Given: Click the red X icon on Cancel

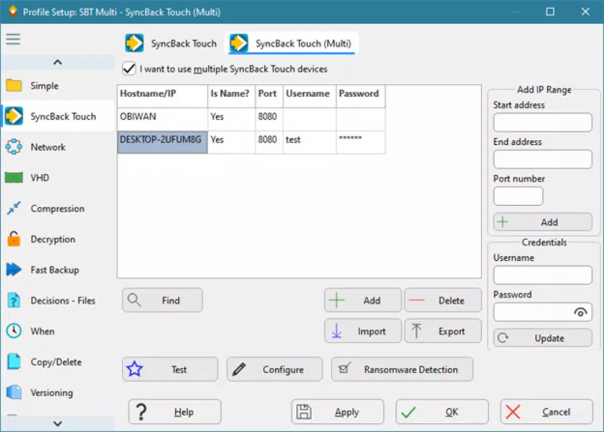Looking at the screenshot, I should point(513,412).
